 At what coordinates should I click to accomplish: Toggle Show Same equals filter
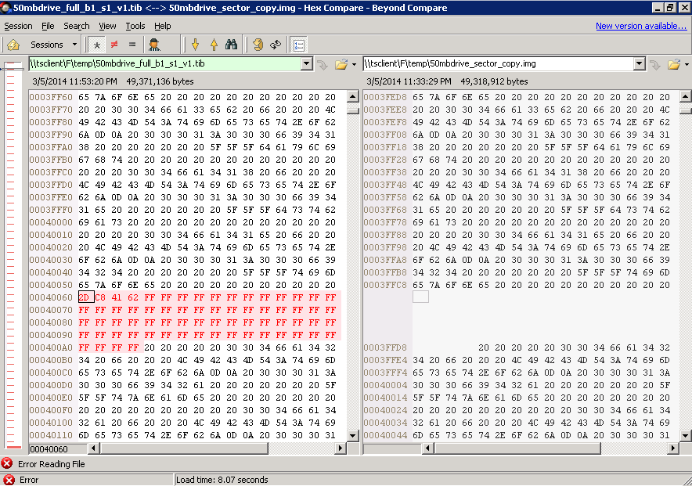[x=132, y=45]
